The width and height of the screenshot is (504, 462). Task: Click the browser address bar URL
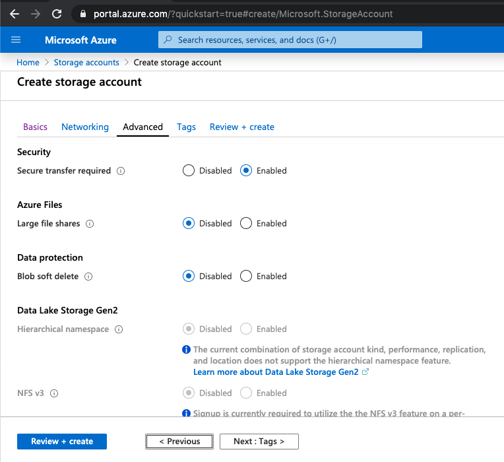pos(243,14)
